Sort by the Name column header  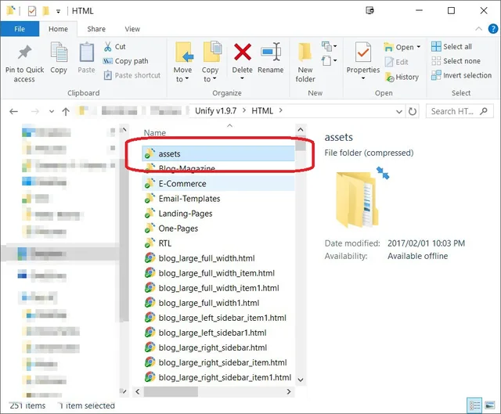(x=155, y=132)
